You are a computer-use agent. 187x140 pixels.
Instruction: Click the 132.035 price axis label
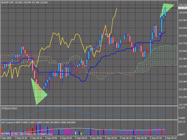[x=183, y=13]
